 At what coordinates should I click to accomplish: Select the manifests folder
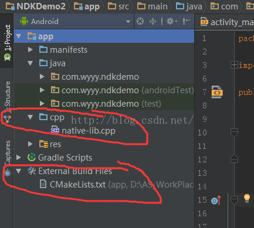[x=104, y=50]
